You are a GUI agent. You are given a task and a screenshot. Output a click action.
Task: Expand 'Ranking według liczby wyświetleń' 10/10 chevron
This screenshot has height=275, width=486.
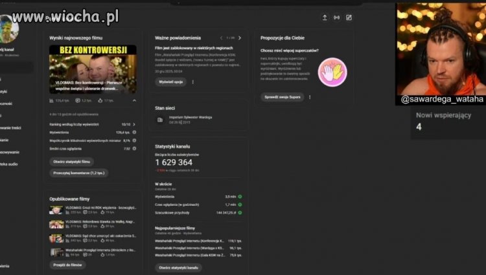[x=134, y=124]
